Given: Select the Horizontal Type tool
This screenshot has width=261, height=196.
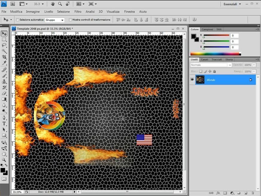Looking at the screenshot, I should click(4, 124).
